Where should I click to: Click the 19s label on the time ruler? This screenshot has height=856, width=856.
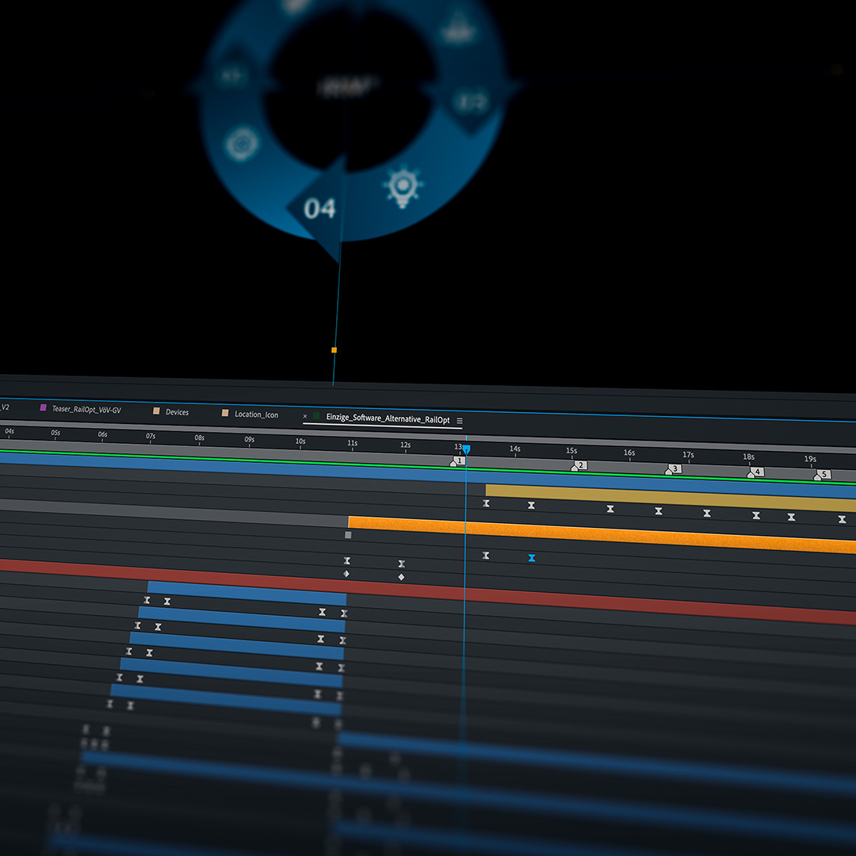(809, 459)
